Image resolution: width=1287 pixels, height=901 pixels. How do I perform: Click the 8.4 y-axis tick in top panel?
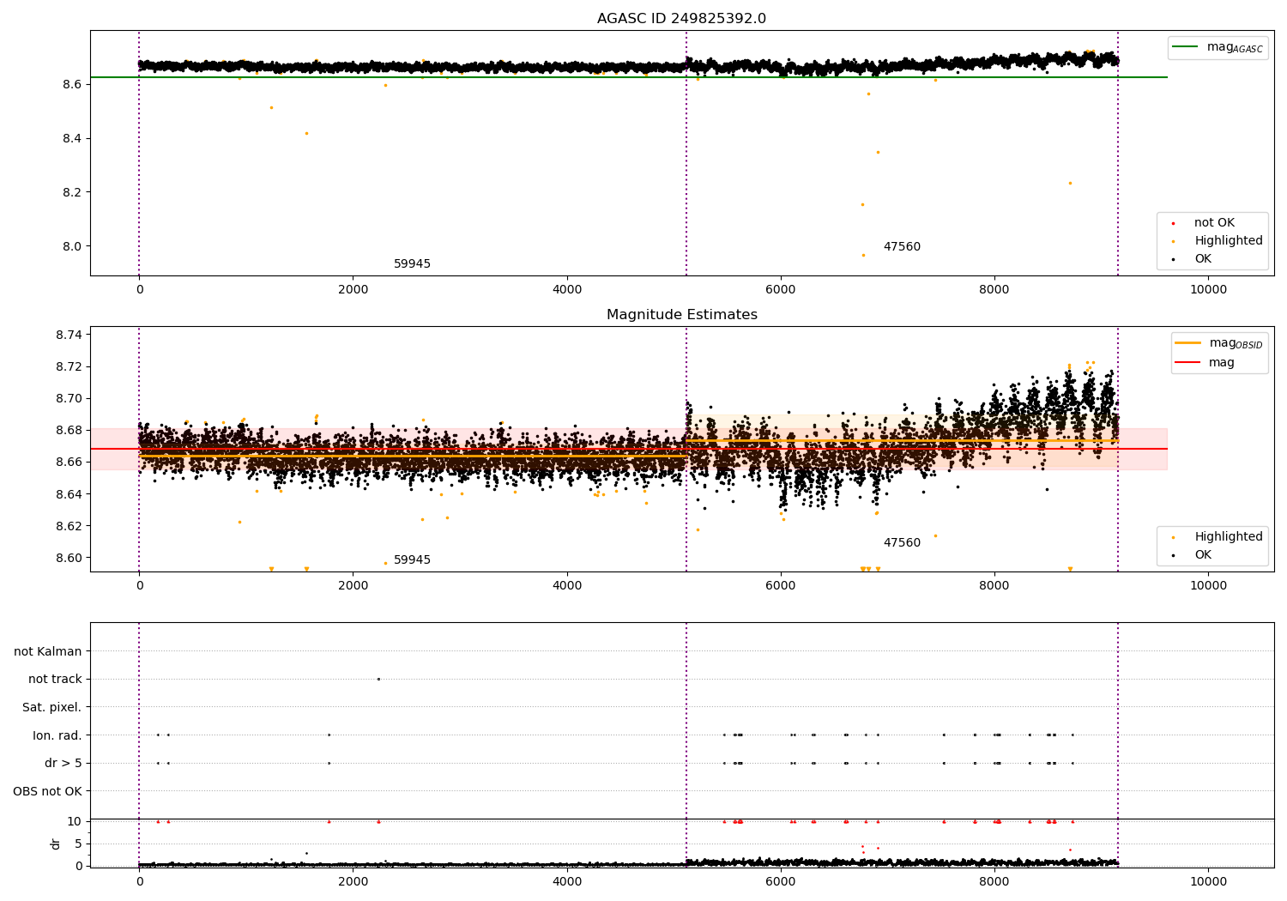point(71,138)
